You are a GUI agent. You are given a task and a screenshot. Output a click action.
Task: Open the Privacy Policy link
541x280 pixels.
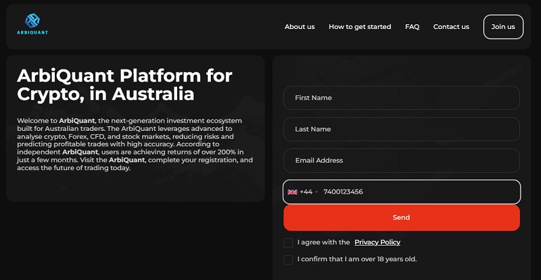point(377,242)
